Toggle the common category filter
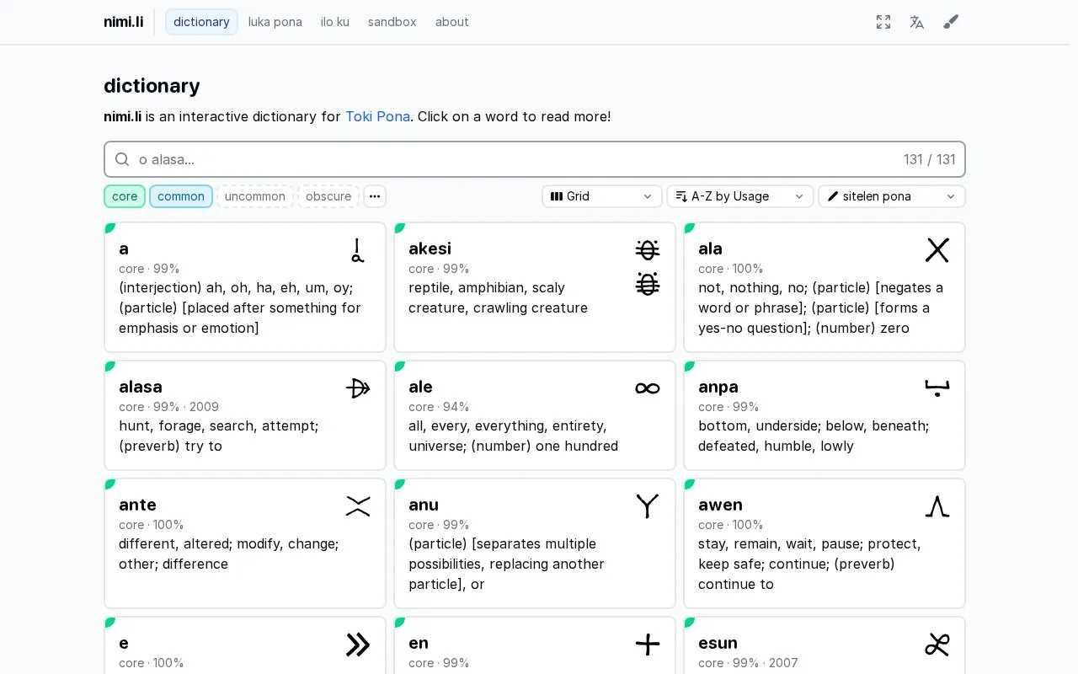Viewport: 1078px width, 674px height. [181, 196]
